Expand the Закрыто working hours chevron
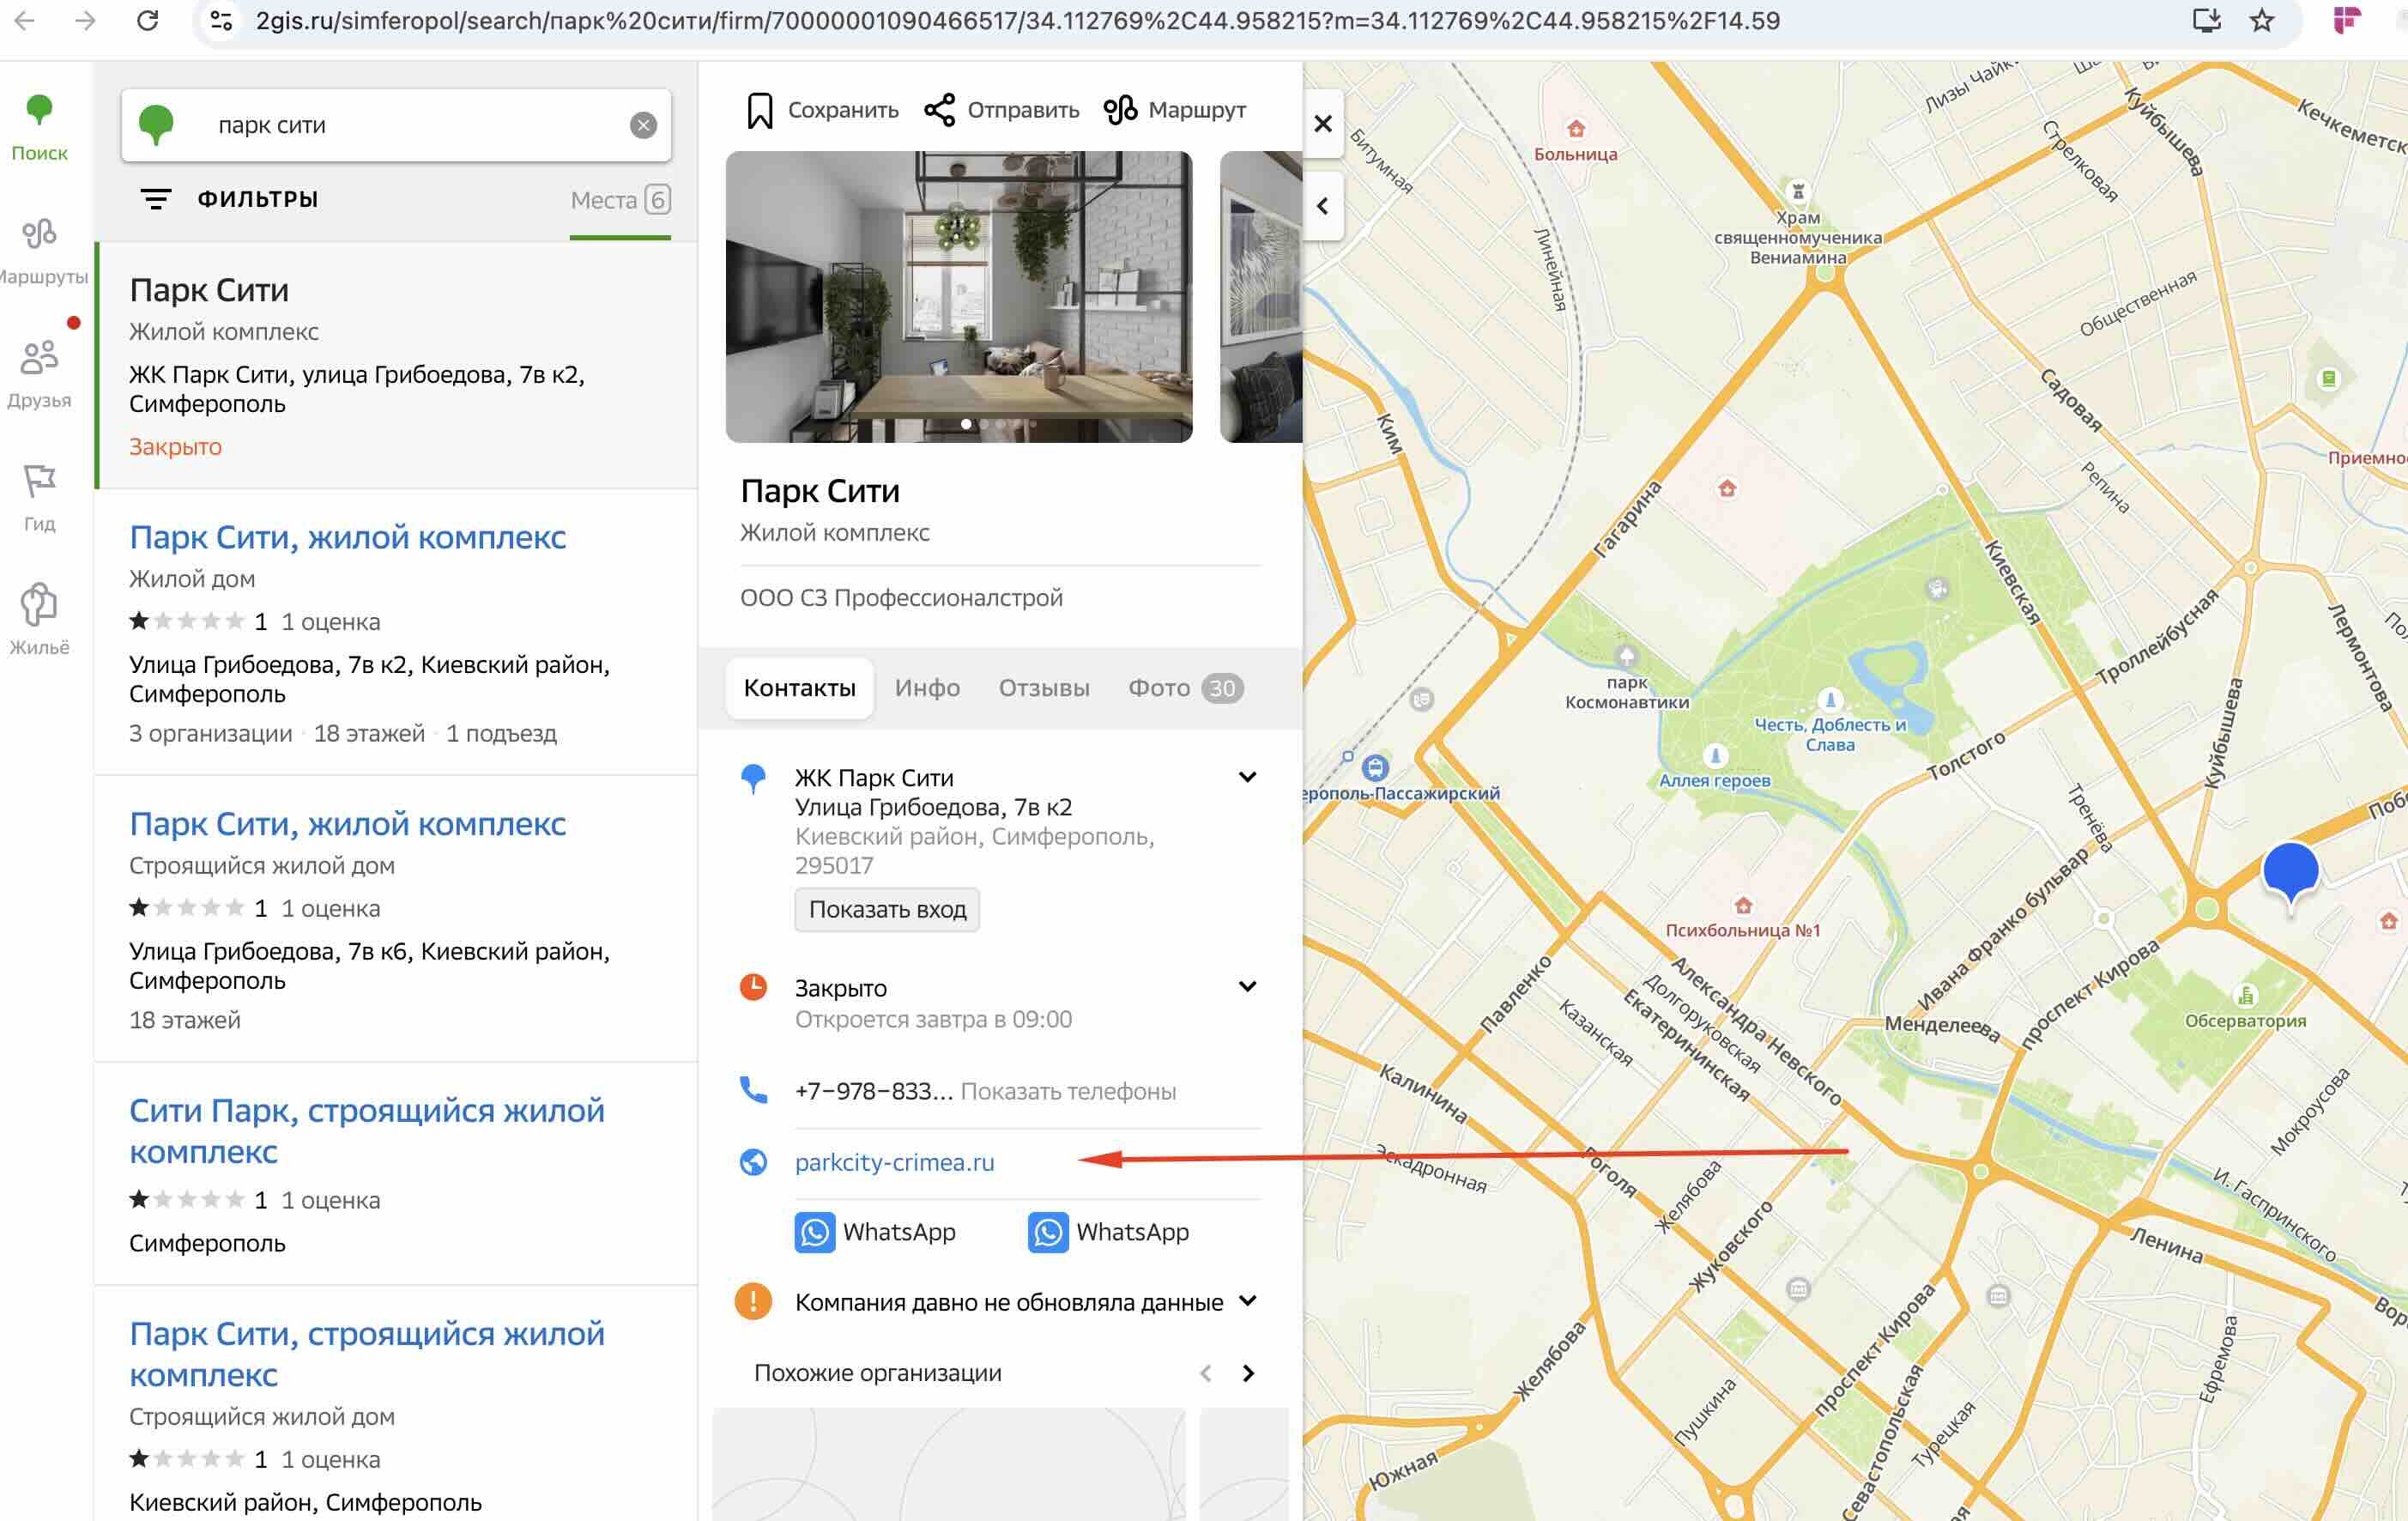This screenshot has height=1521, width=2408. click(1247, 986)
